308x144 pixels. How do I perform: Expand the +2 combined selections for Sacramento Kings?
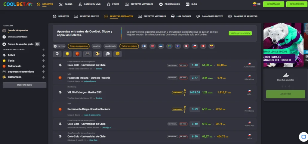pos(185,109)
